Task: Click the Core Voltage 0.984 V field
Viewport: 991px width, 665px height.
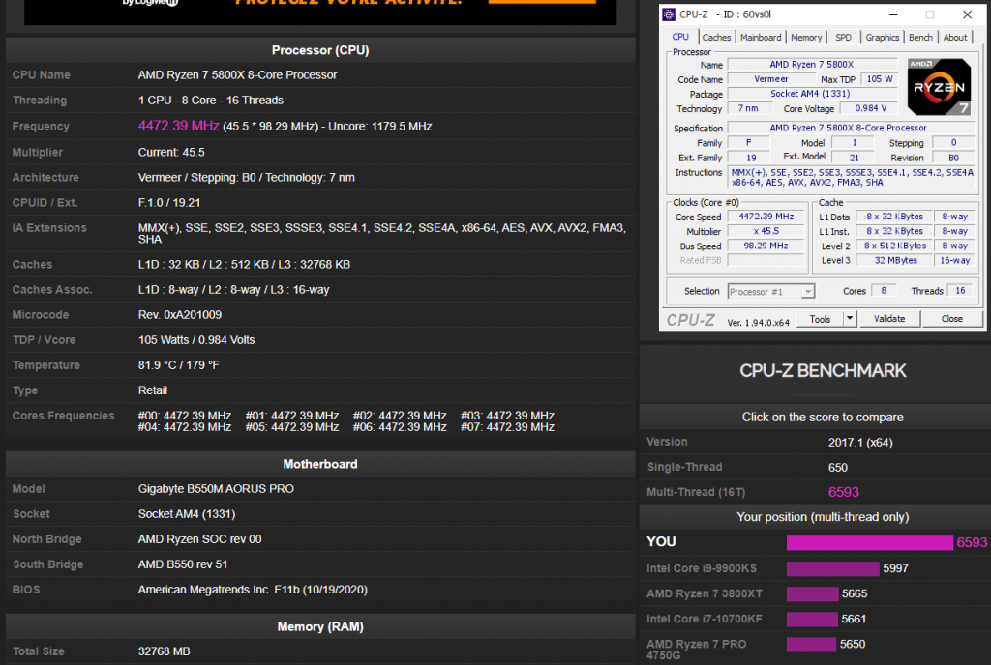Action: (x=871, y=108)
